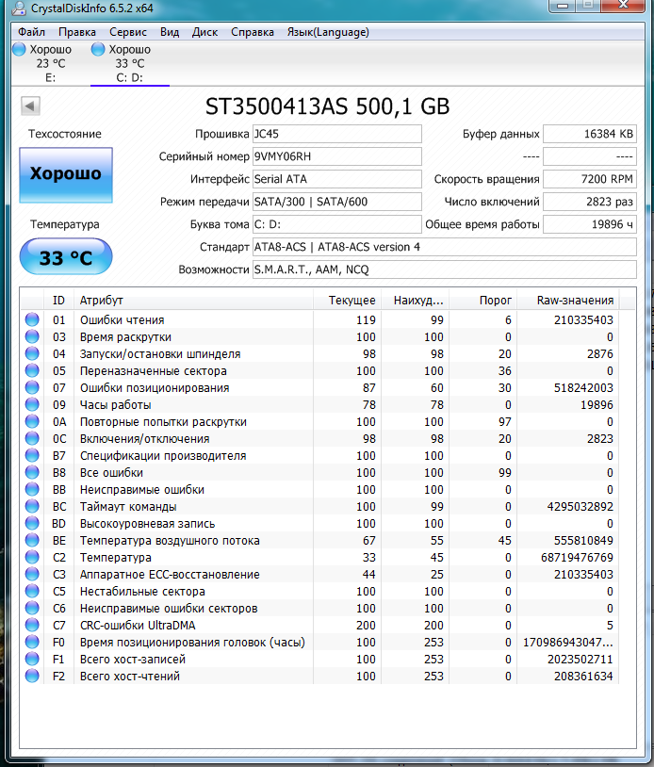Click the Прошивка field with JC45

pos(337,134)
